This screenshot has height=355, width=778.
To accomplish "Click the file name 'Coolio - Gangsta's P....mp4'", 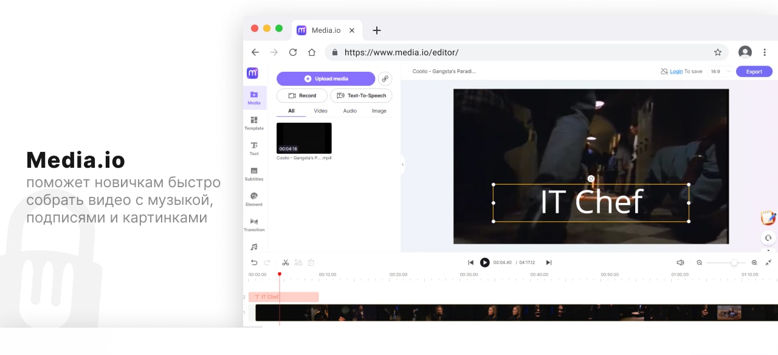I will click(x=304, y=158).
